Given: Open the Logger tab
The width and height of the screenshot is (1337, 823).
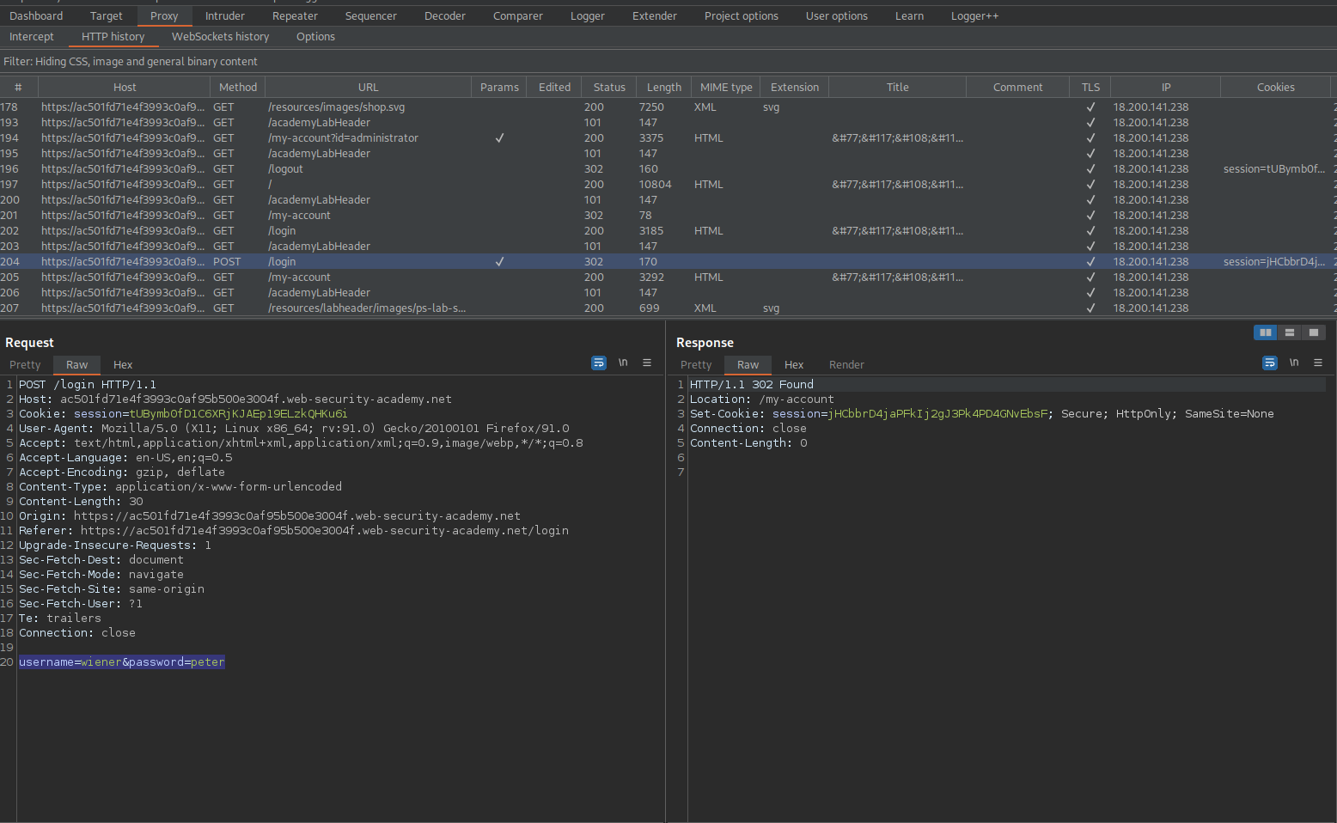Looking at the screenshot, I should [588, 16].
